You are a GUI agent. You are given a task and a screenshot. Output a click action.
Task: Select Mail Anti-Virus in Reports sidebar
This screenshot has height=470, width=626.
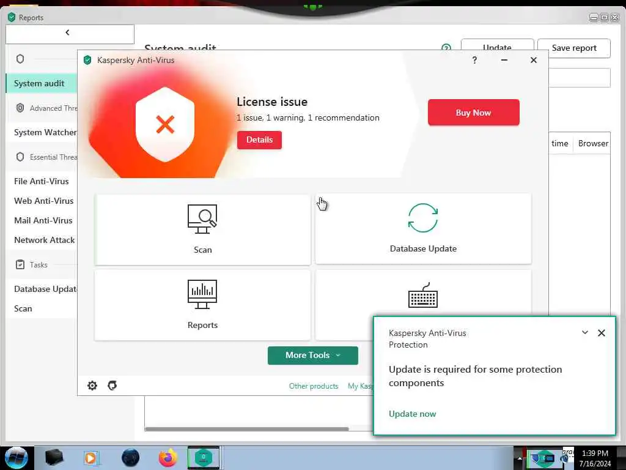[42, 220]
